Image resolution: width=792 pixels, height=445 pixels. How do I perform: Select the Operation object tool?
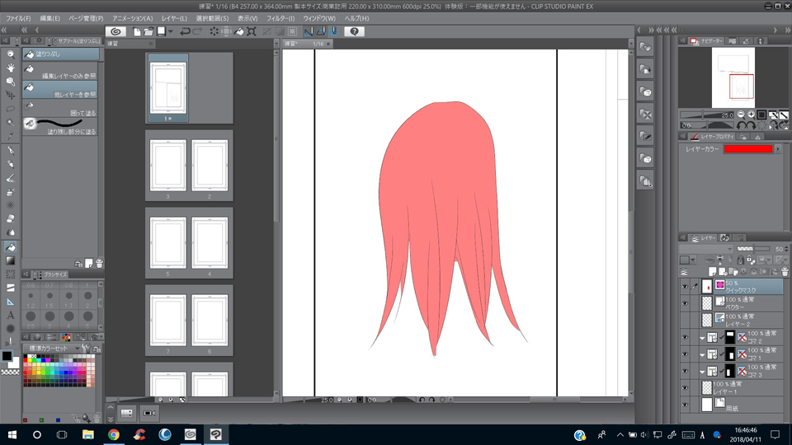(10, 82)
